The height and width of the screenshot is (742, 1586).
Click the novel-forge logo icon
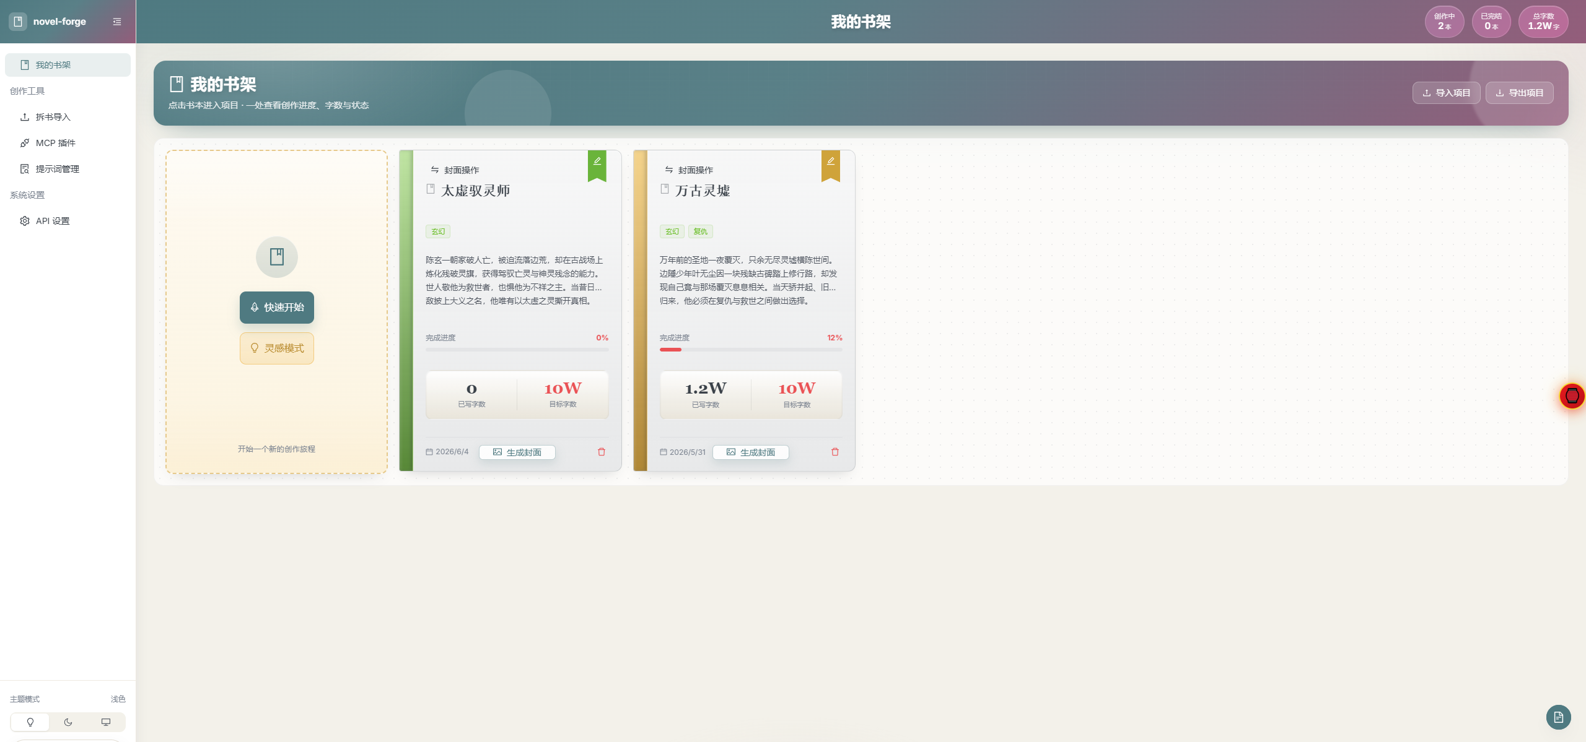[x=18, y=22]
